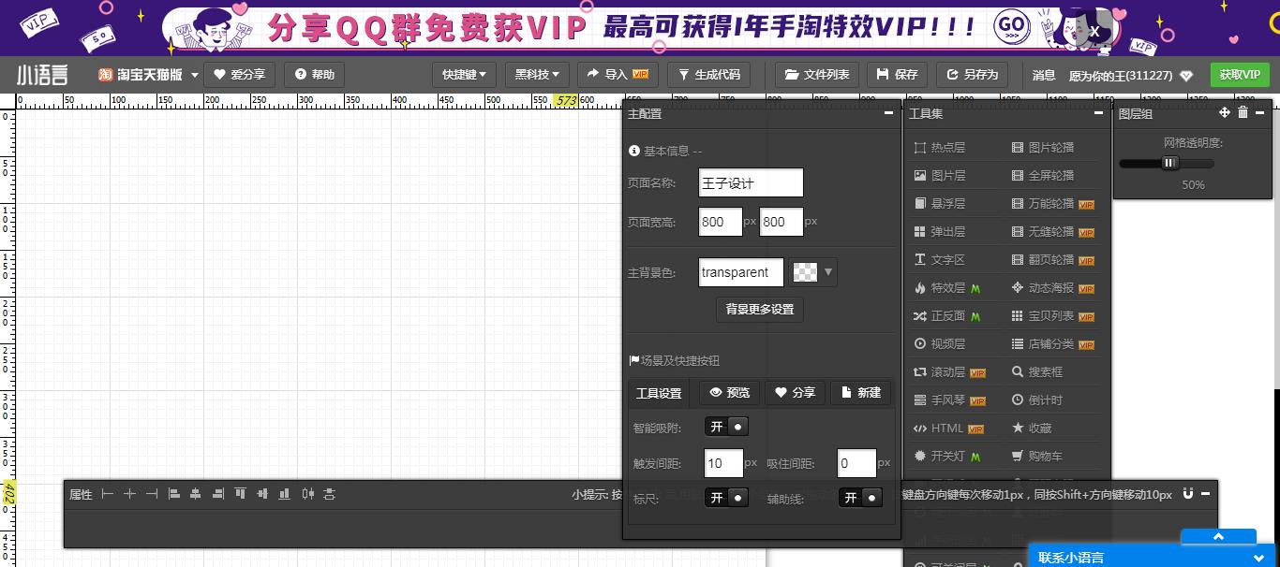Click the diamond icon beside username
Viewport: 1280px width, 567px height.
click(x=1185, y=75)
